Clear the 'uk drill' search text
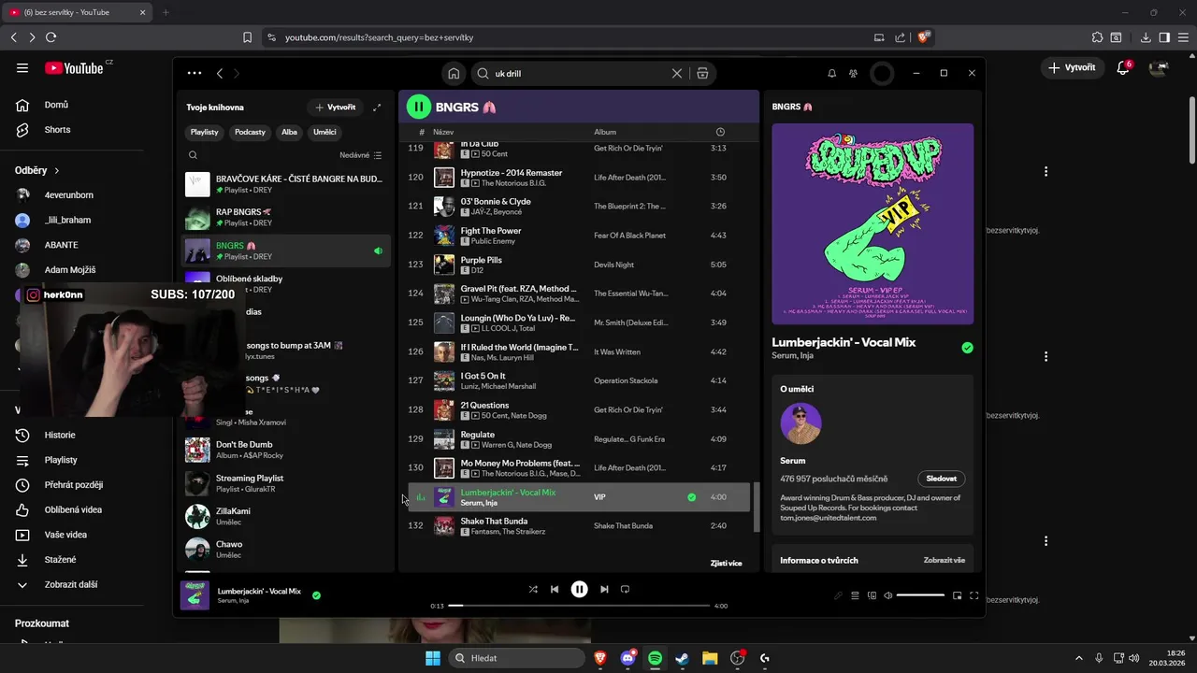The height and width of the screenshot is (673, 1197). [x=677, y=73]
